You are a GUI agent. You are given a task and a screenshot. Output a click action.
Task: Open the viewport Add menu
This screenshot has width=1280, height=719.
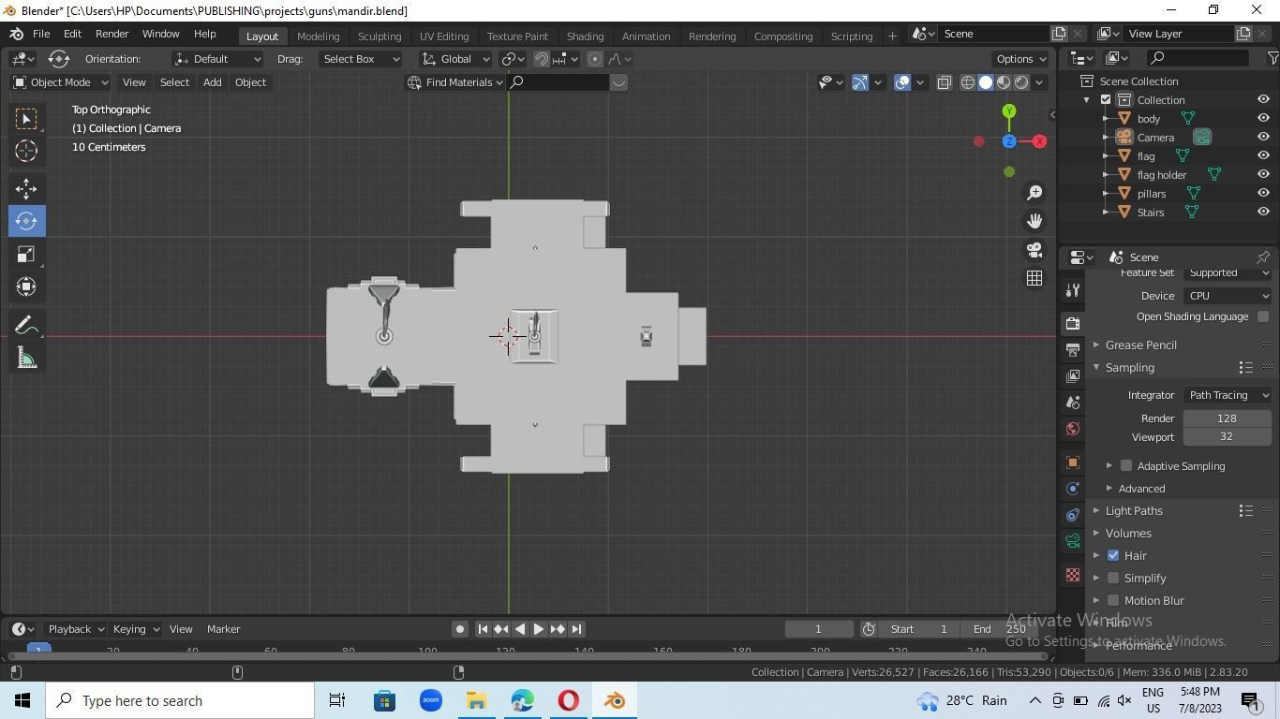tap(212, 82)
